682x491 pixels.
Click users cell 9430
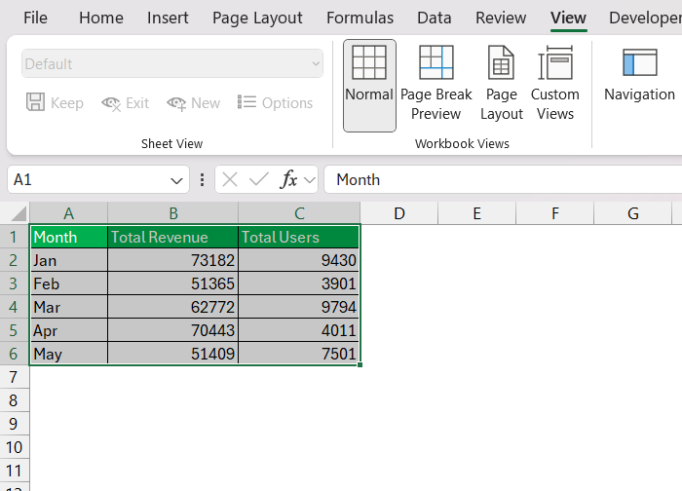[299, 260]
